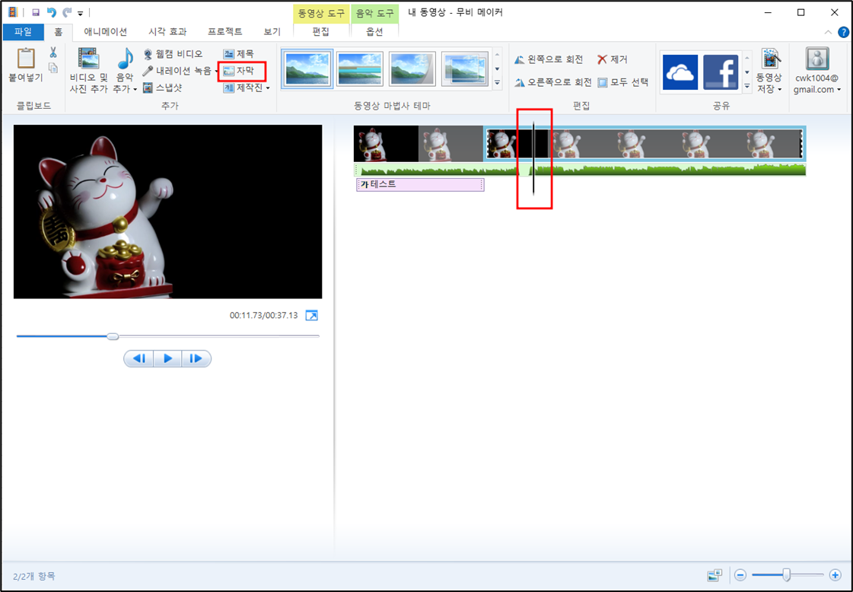This screenshot has width=853, height=592.
Task: Select the third AutoMovie theme thumbnail
Action: [412, 68]
